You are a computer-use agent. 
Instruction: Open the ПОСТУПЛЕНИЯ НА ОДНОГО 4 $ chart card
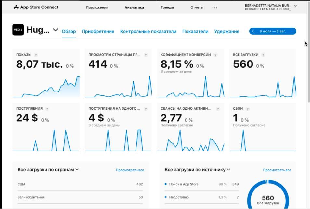pyautogui.click(x=118, y=127)
